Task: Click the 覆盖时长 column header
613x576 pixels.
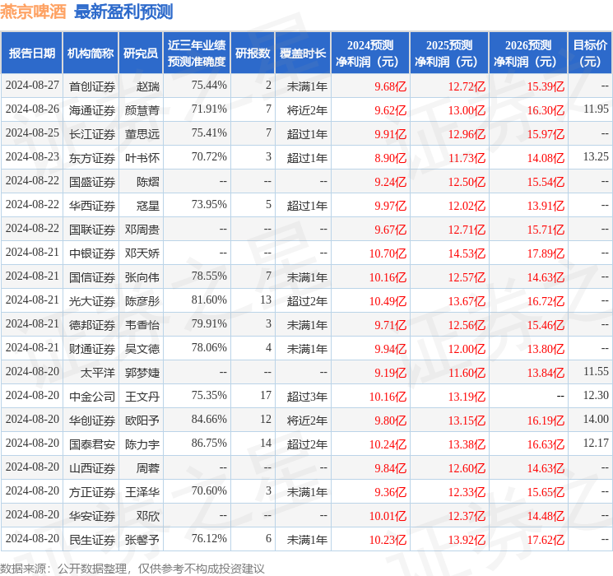Action: click(303, 53)
